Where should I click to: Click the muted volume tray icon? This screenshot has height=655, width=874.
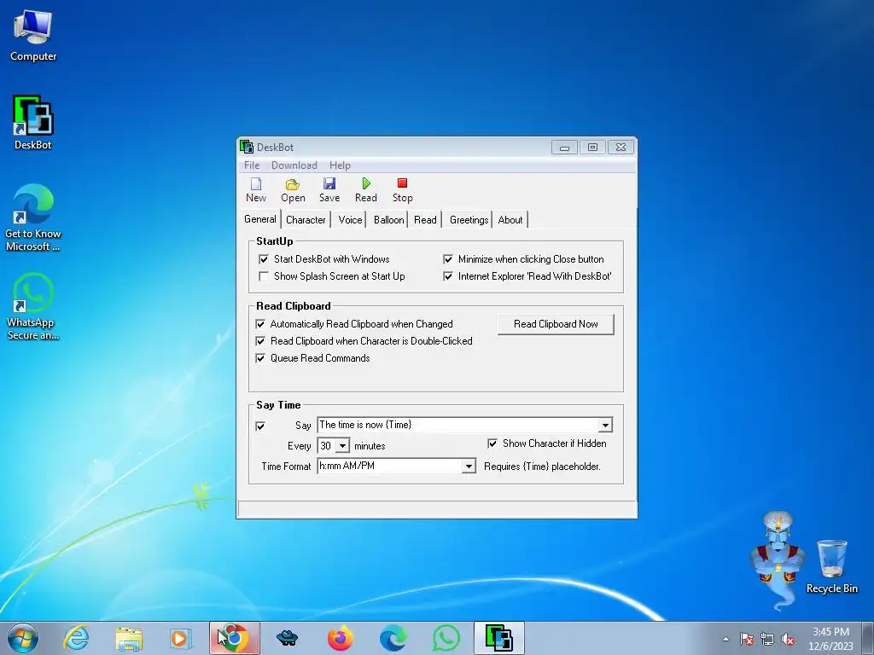tap(788, 639)
